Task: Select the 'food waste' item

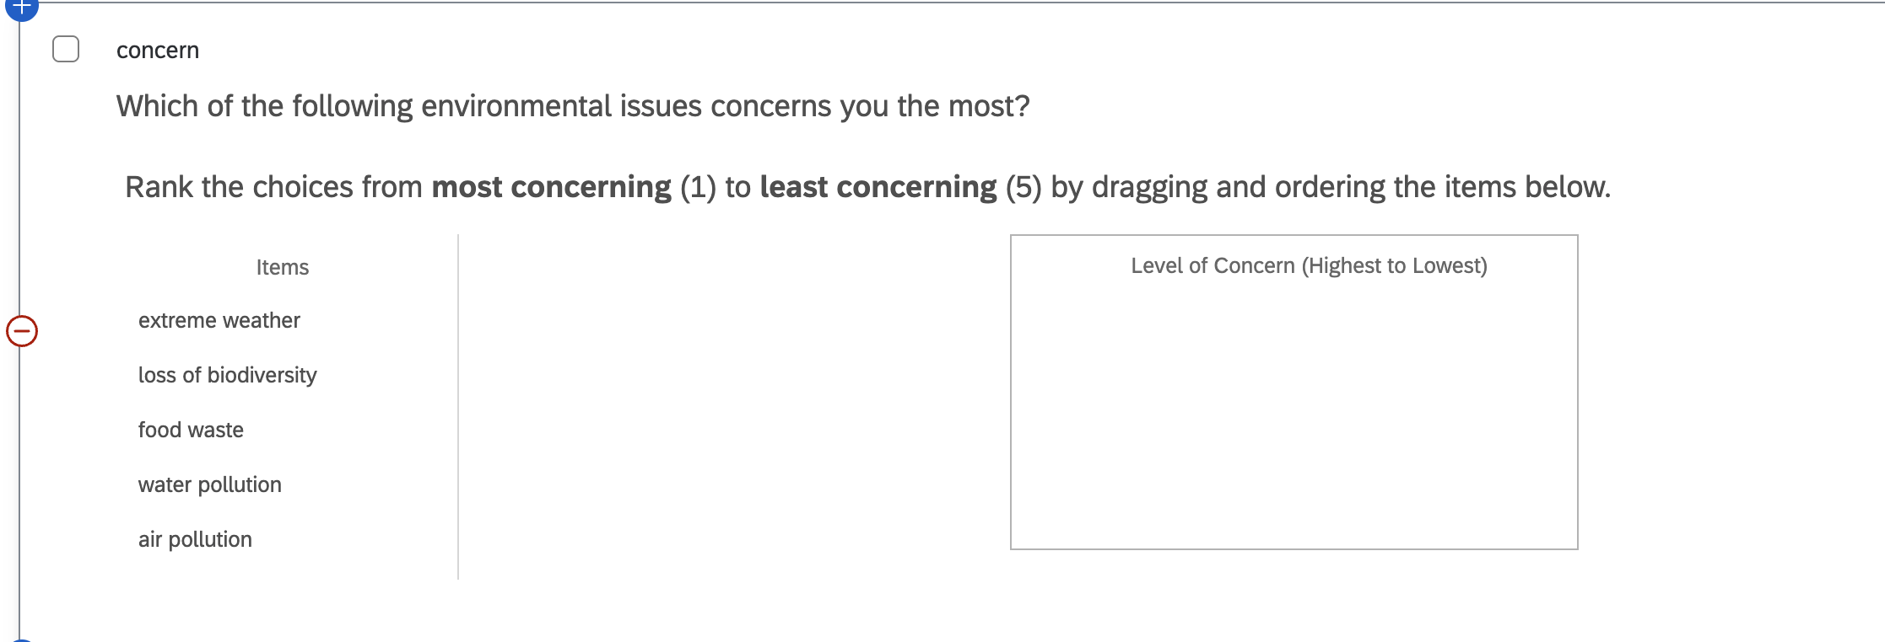Action: pyautogui.click(x=191, y=431)
